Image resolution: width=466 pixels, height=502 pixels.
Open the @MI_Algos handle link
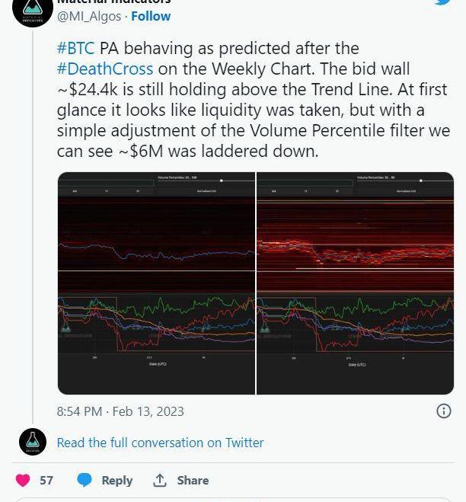89,16
